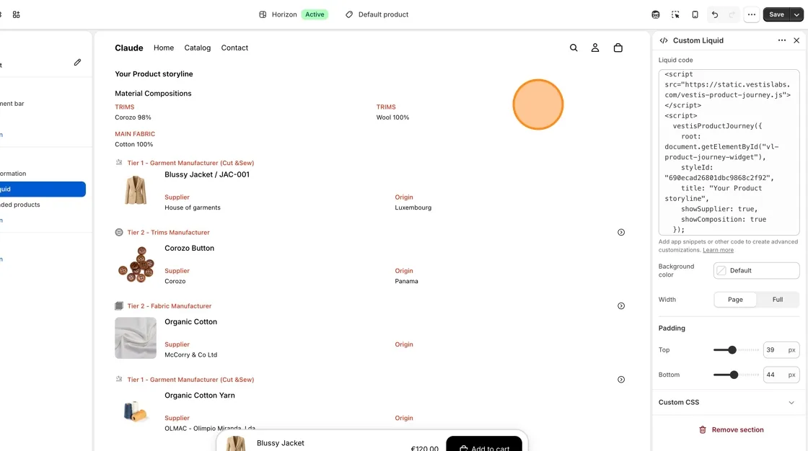Click Remove section
This screenshot has width=808, height=451.
coord(732,430)
